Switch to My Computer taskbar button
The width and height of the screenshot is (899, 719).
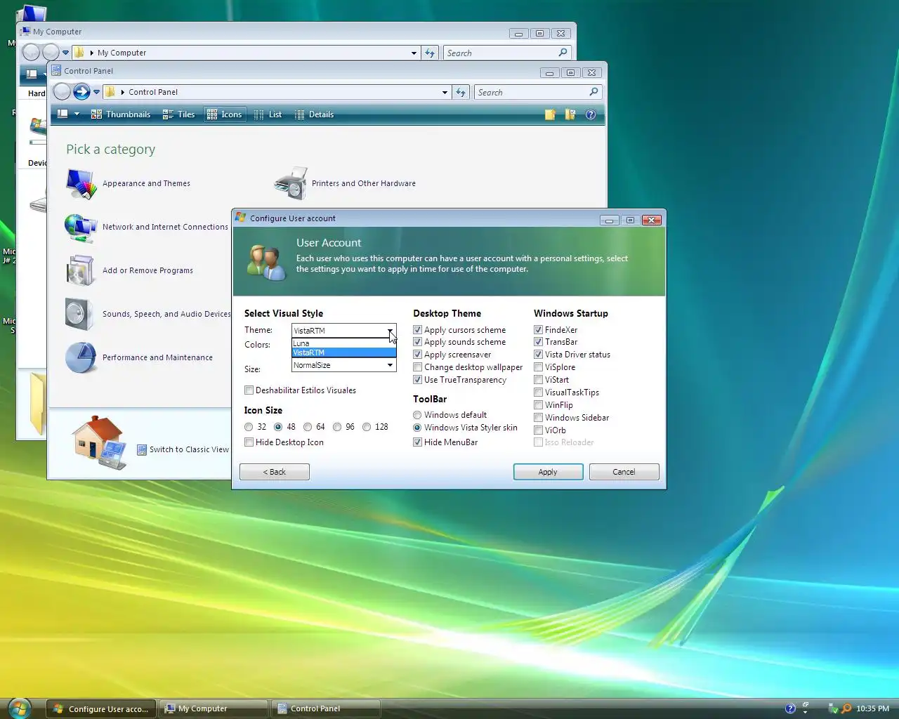pos(214,708)
